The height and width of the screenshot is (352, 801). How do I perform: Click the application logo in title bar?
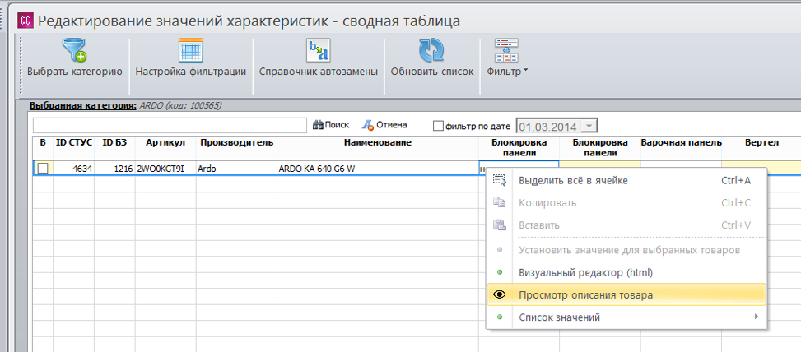26,21
